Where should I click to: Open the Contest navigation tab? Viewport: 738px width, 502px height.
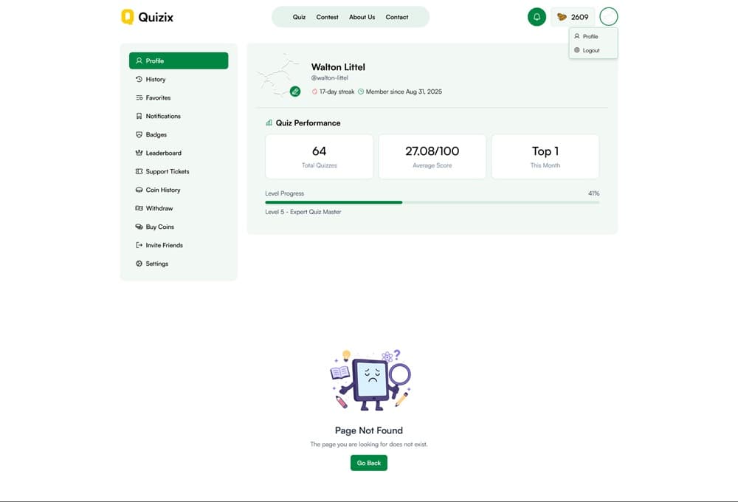pos(327,17)
